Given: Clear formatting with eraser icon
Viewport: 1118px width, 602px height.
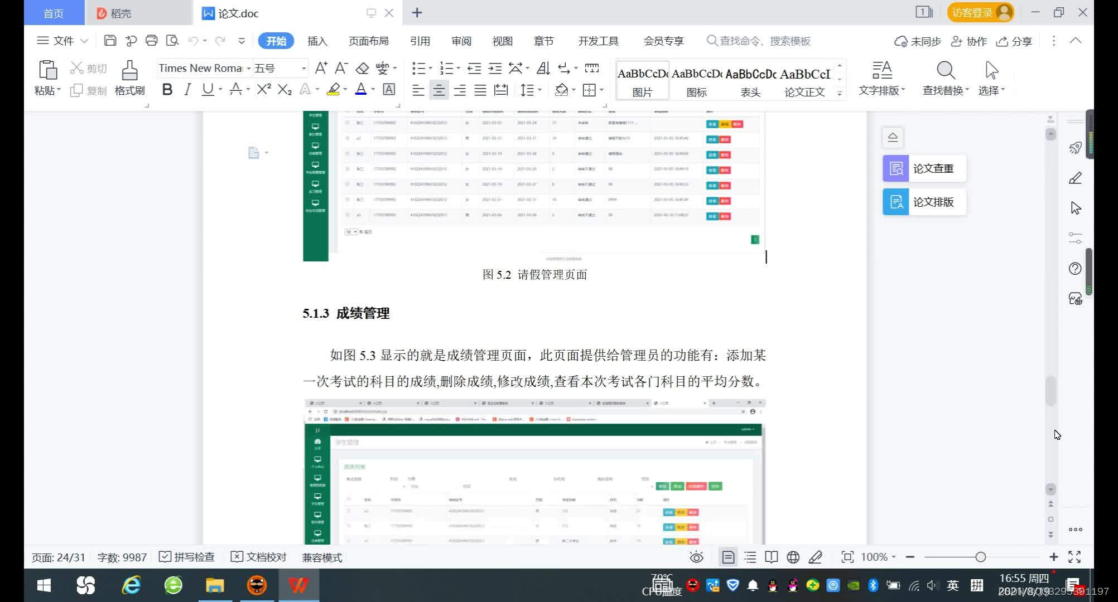Looking at the screenshot, I should 362,68.
